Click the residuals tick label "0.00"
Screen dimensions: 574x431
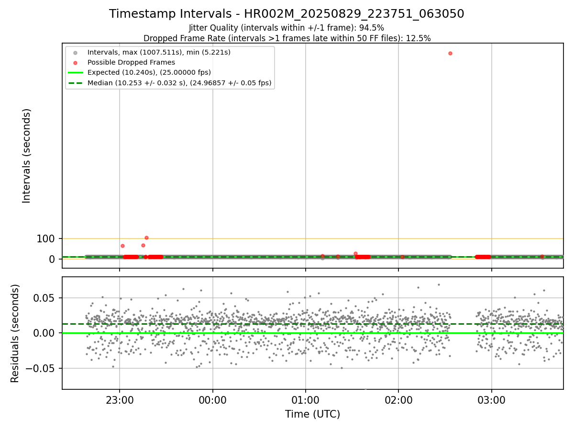point(44,333)
